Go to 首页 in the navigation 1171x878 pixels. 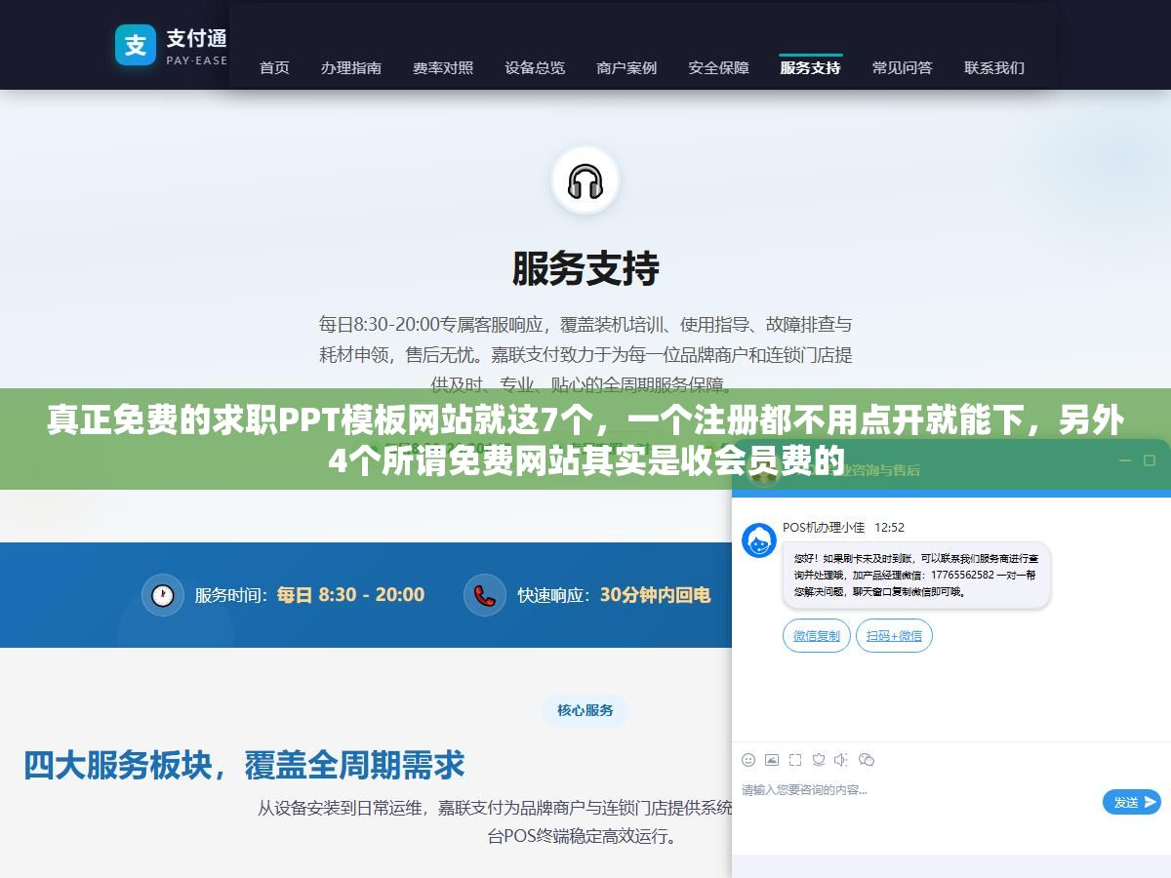(x=274, y=67)
